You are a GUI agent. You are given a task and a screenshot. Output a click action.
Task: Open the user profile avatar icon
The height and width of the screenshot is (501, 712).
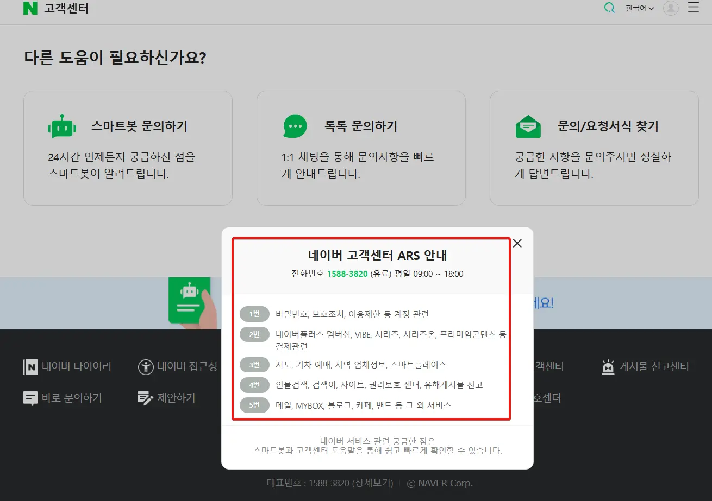pyautogui.click(x=671, y=8)
